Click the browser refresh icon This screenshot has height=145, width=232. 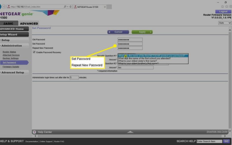(x=70, y=7)
